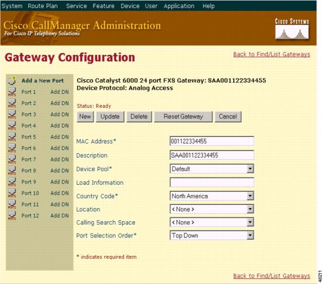
Task: Click Add DN for Port 1
Action: [60, 92]
